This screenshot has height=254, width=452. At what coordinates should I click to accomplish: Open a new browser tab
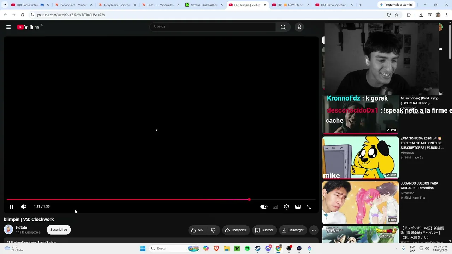[x=360, y=5]
